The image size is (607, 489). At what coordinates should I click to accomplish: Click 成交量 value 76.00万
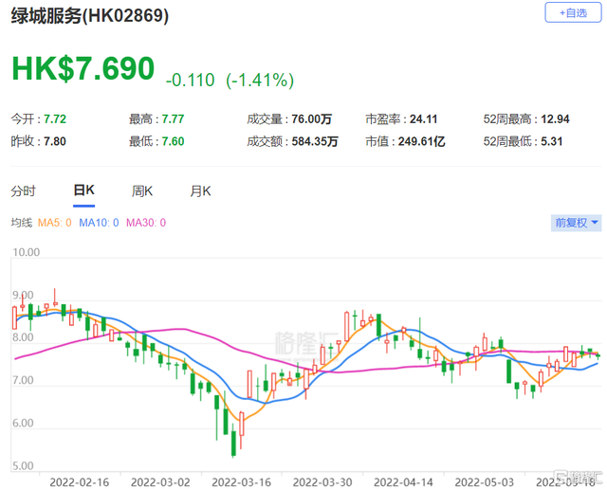(312, 119)
